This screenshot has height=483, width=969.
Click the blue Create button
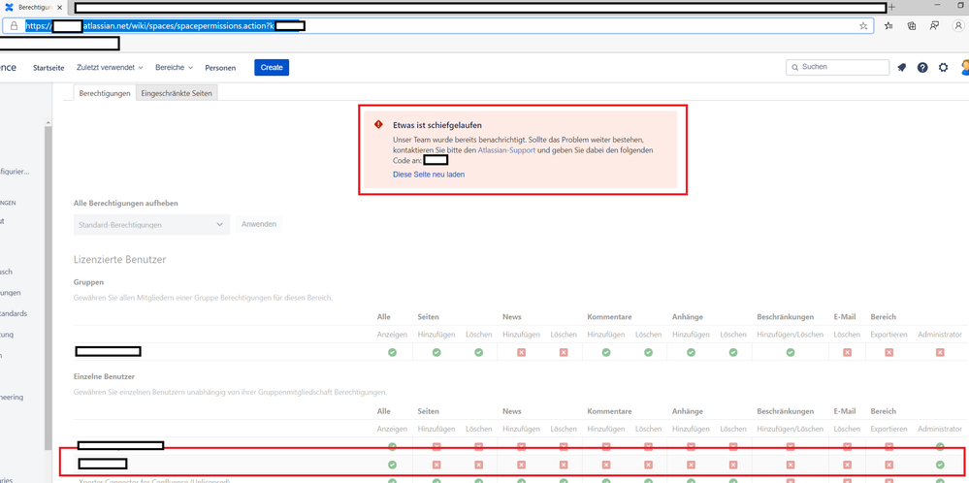[x=272, y=67]
